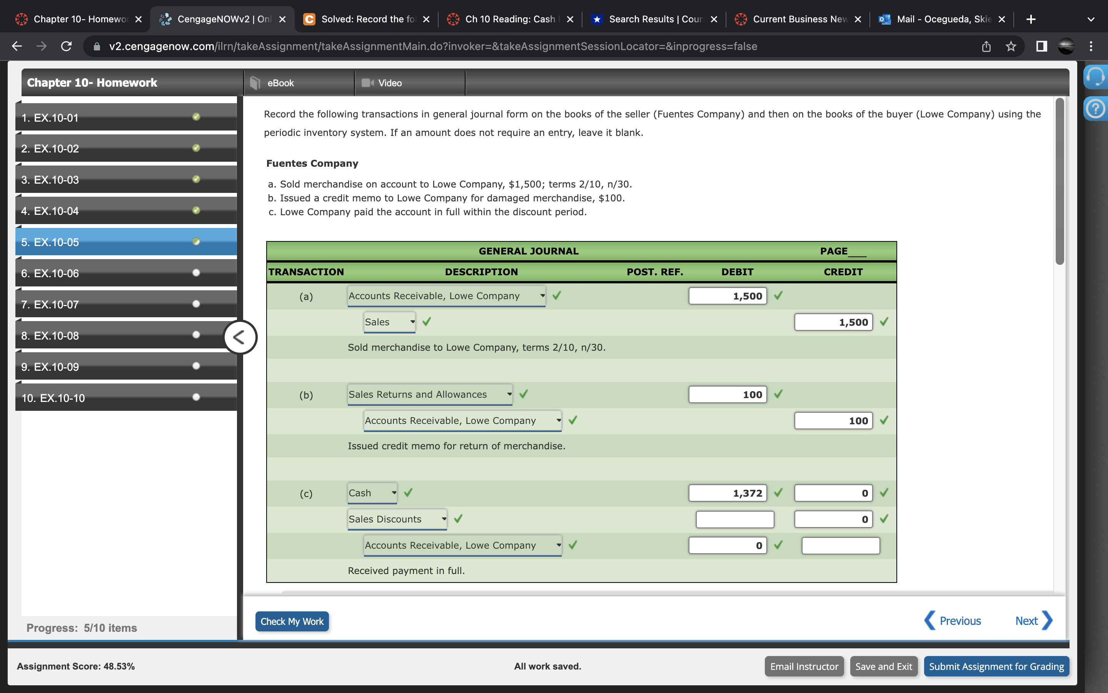Select the 10. EX.10-10 status circle
Screen dimensions: 1108x693
[196, 397]
